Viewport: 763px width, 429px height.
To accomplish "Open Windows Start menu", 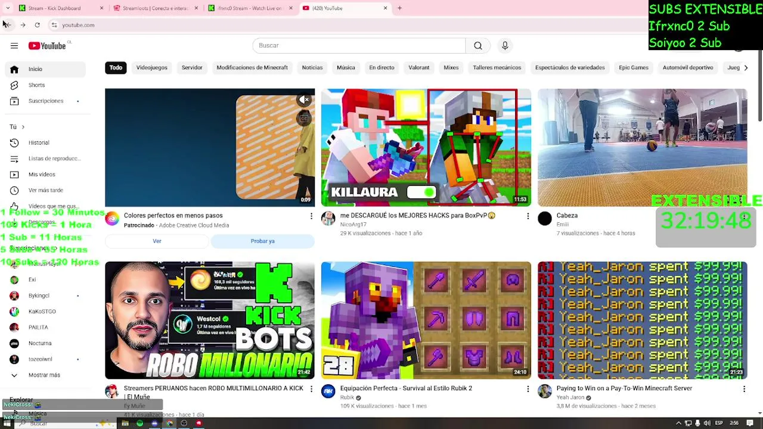I will pos(8,424).
